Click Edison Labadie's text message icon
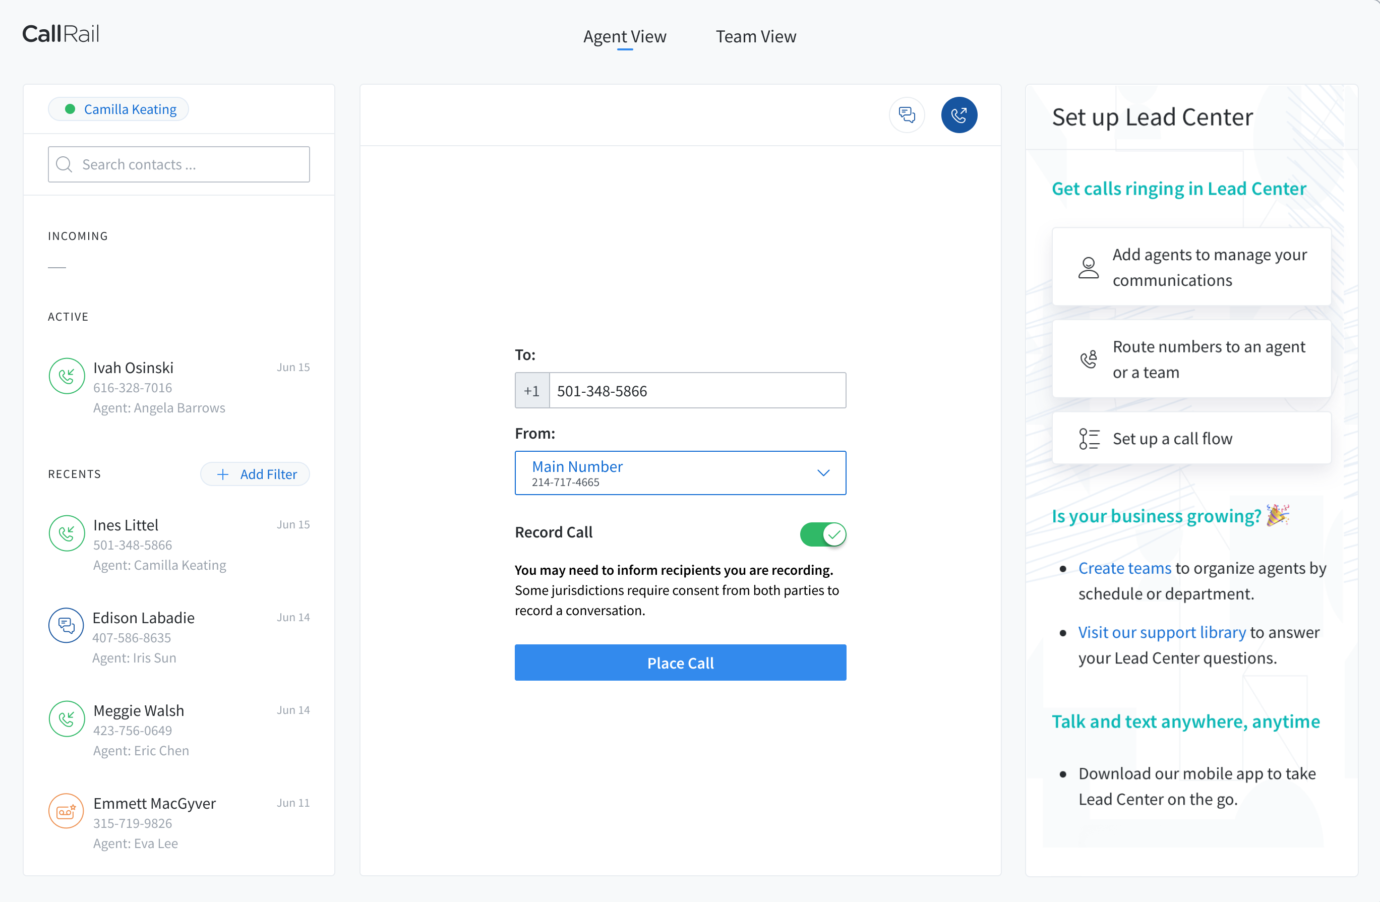Image resolution: width=1380 pixels, height=902 pixels. tap(66, 626)
